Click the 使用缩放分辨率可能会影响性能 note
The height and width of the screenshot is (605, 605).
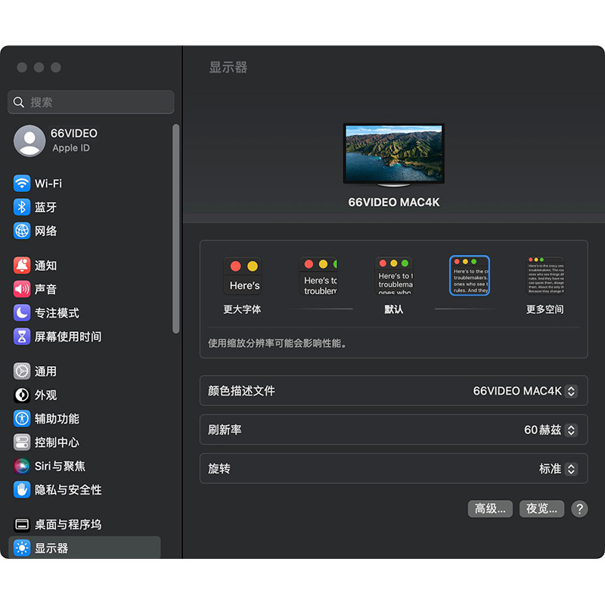tap(277, 343)
